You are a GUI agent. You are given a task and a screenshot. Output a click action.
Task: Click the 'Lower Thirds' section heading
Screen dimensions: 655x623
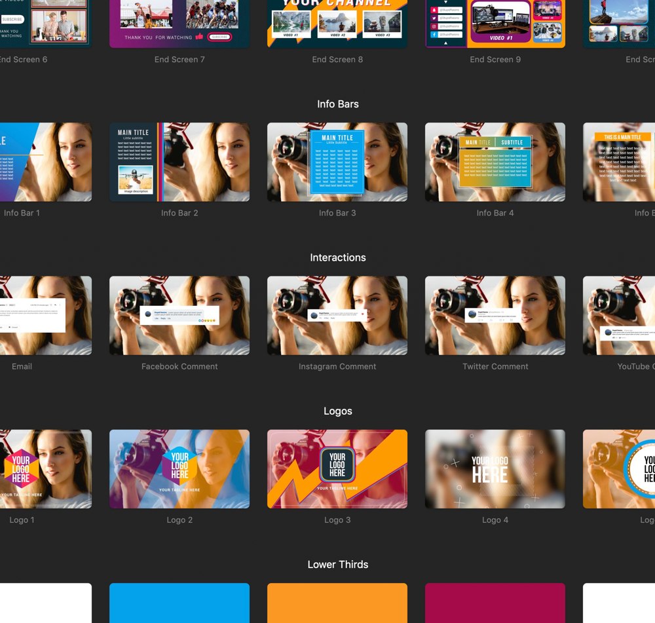point(337,565)
